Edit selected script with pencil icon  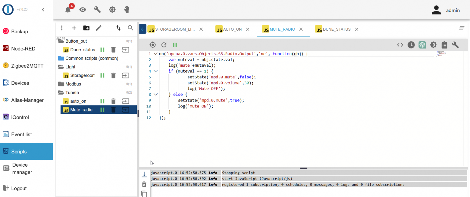click(99, 28)
